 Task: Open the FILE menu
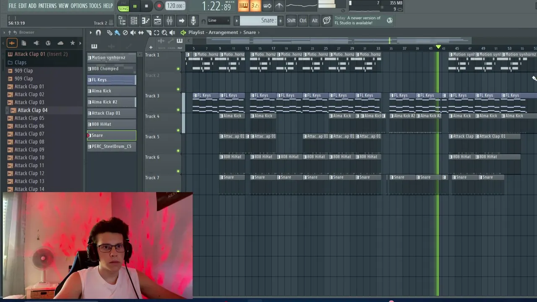coord(12,6)
